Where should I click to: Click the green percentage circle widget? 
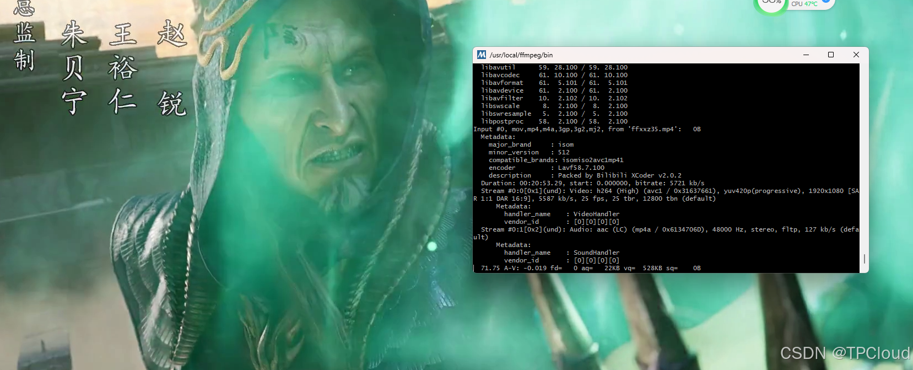[771, 4]
